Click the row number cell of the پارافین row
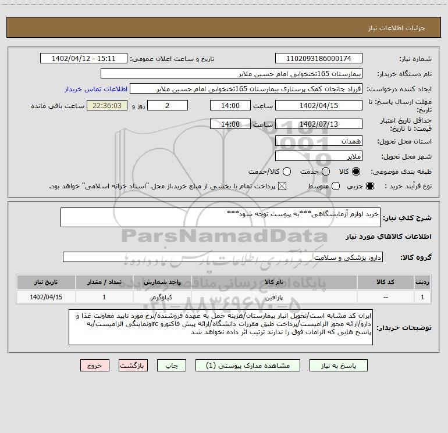The height and width of the screenshot is (433, 448). click(x=422, y=297)
